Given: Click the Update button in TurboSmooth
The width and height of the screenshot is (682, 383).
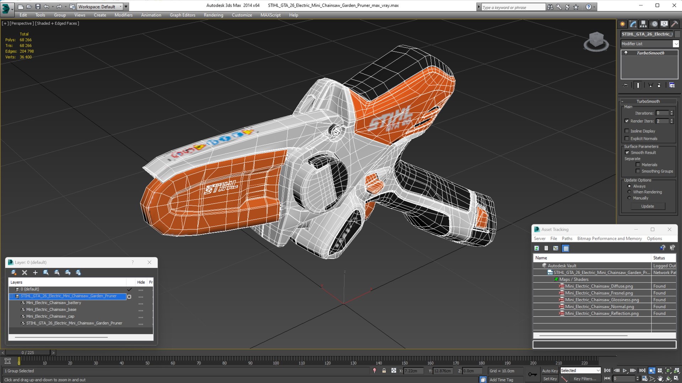Looking at the screenshot, I should [648, 206].
